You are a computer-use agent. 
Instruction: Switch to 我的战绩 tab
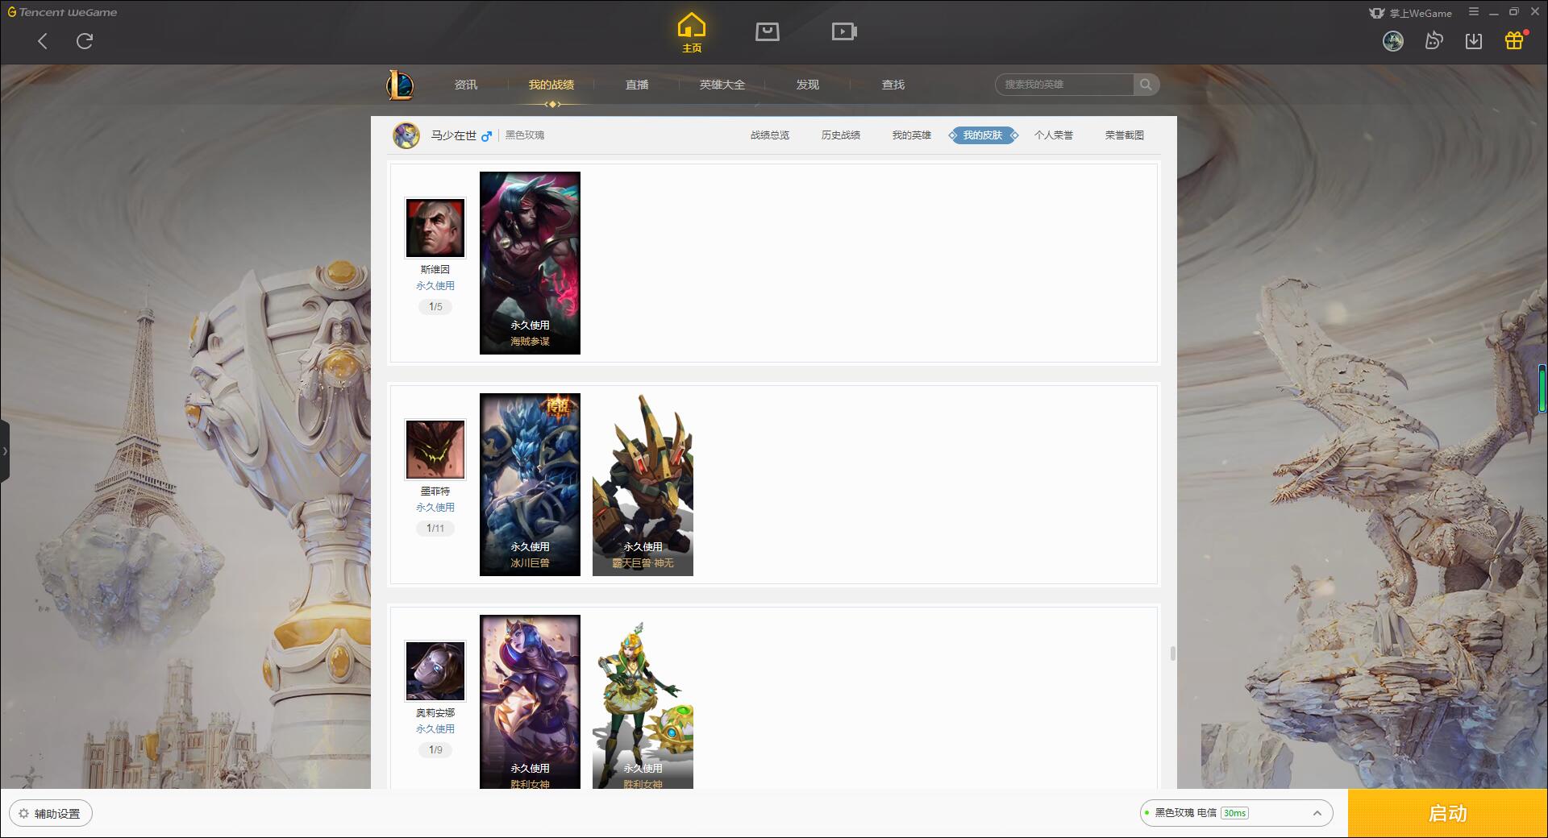click(x=551, y=85)
